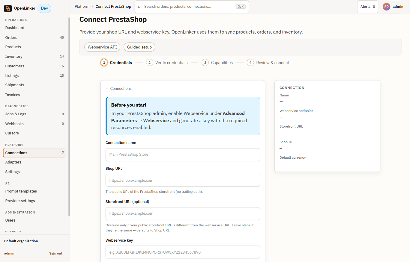Select Connections in the sidebar
Viewport: 410px width, 262px height.
34,153
